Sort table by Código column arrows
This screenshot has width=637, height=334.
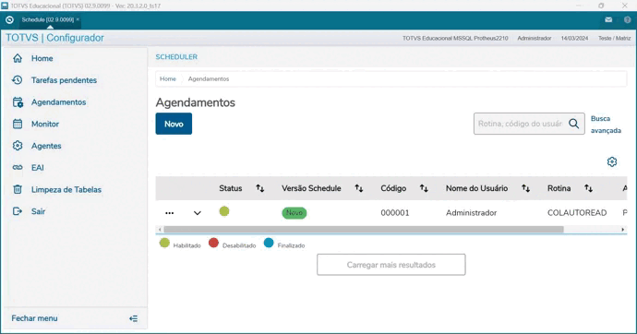424,188
